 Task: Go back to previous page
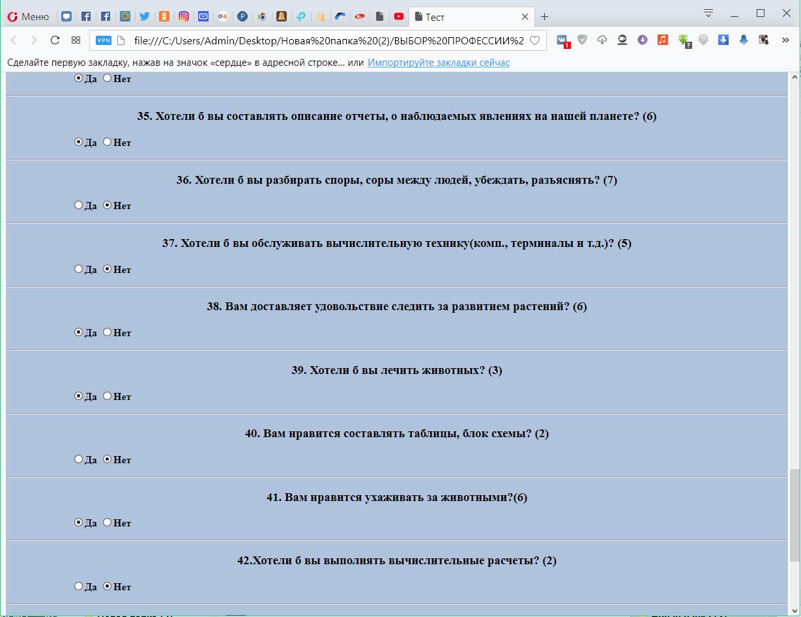pyautogui.click(x=14, y=40)
